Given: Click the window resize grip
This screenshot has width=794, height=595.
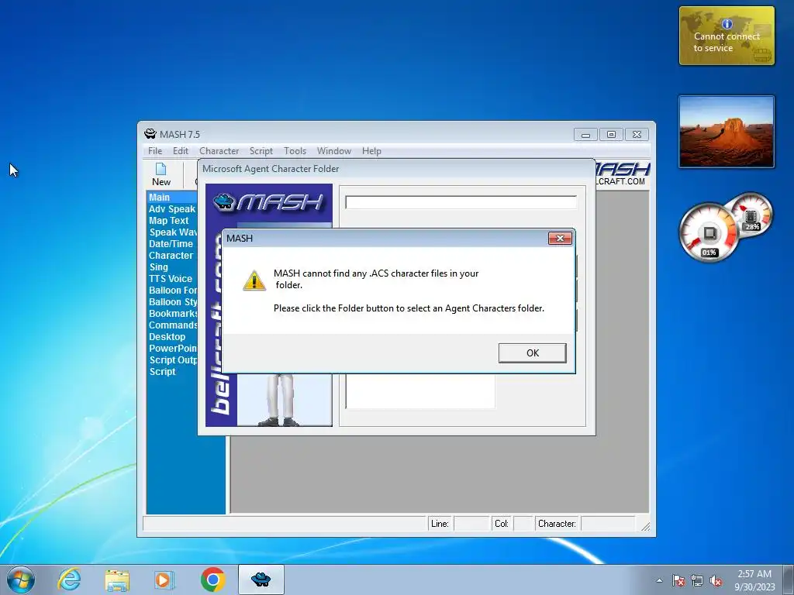Looking at the screenshot, I should click(x=645, y=526).
